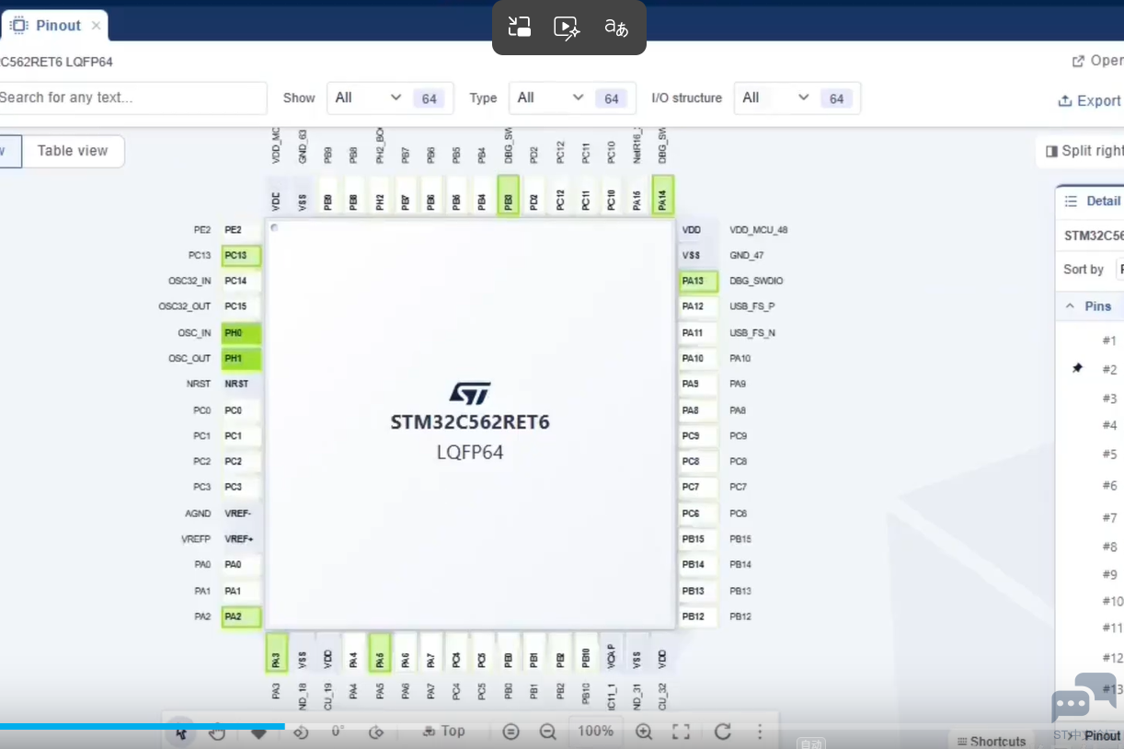
Task: Open the I/O structure filter dropdown
Action: (797, 98)
